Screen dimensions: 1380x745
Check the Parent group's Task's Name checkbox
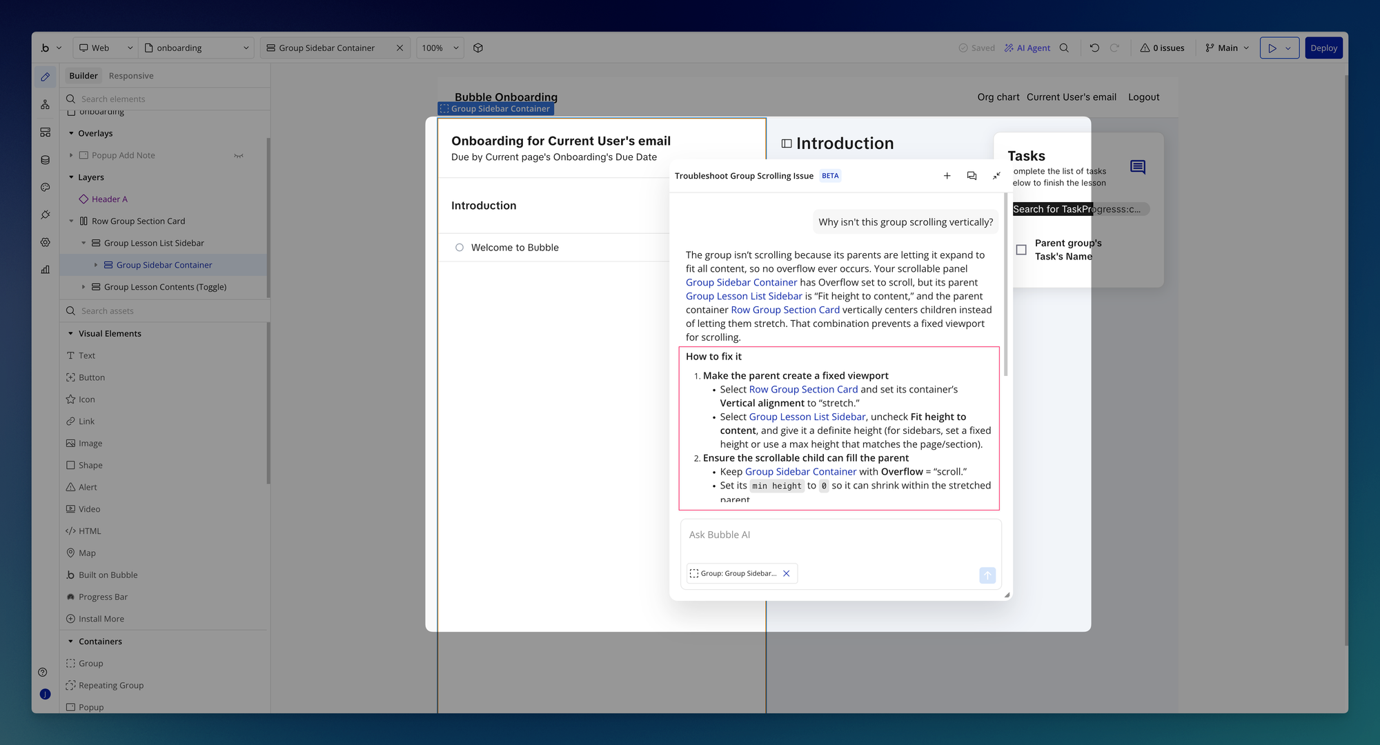(x=1021, y=250)
